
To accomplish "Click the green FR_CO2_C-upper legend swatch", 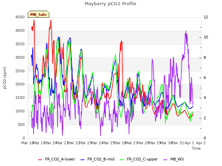I will (x=122, y=160).
